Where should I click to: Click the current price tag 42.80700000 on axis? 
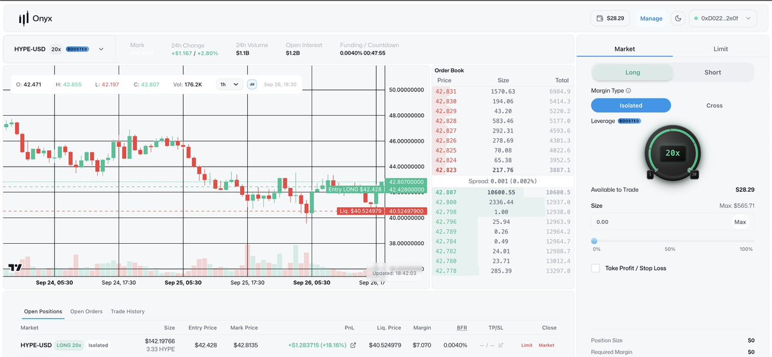pyautogui.click(x=406, y=181)
